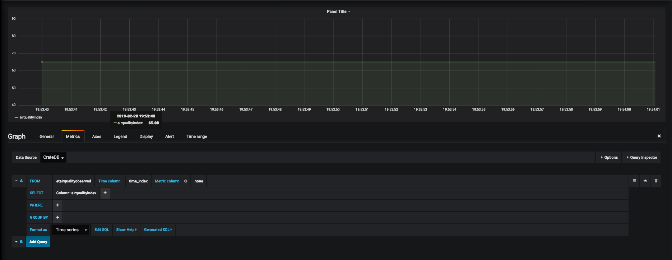Click the Add Query button
The width and height of the screenshot is (672, 260).
click(x=38, y=242)
